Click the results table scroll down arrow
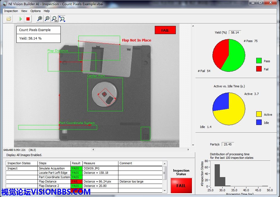The image size is (280, 197). (x=165, y=190)
